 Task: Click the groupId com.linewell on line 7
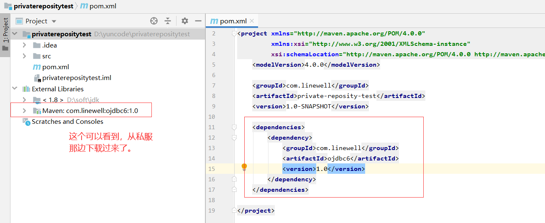coord(309,85)
